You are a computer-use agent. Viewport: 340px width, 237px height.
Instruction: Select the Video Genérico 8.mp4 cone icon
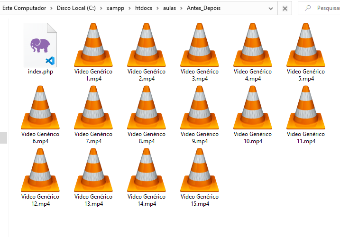click(147, 107)
